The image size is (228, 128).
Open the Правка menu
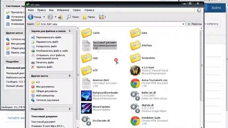coord(41,10)
